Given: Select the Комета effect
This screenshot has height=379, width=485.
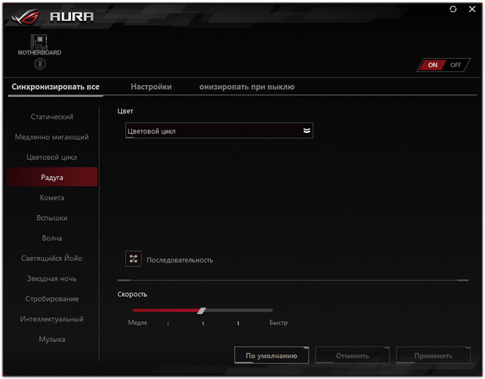Looking at the screenshot, I should (x=52, y=198).
